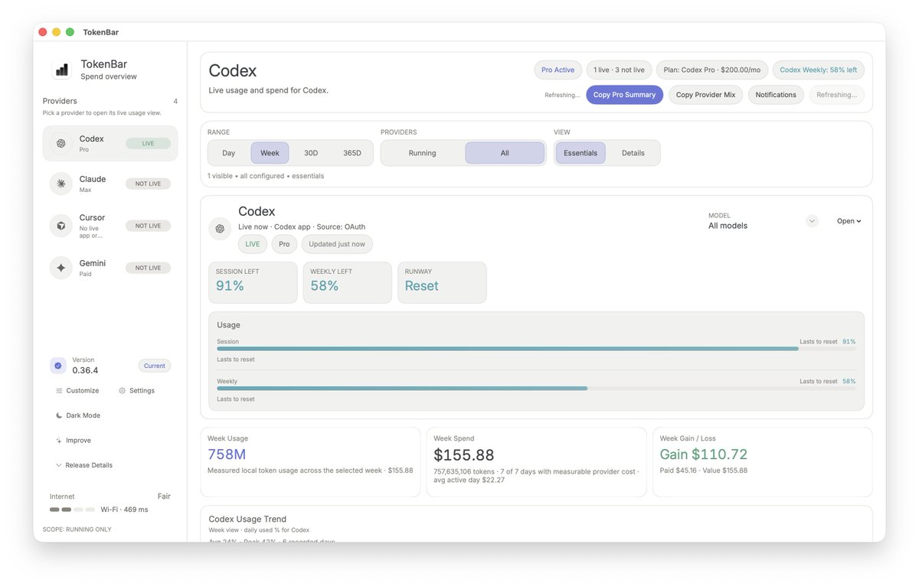Click the Claude starburst icon in sidebar

pyautogui.click(x=61, y=184)
